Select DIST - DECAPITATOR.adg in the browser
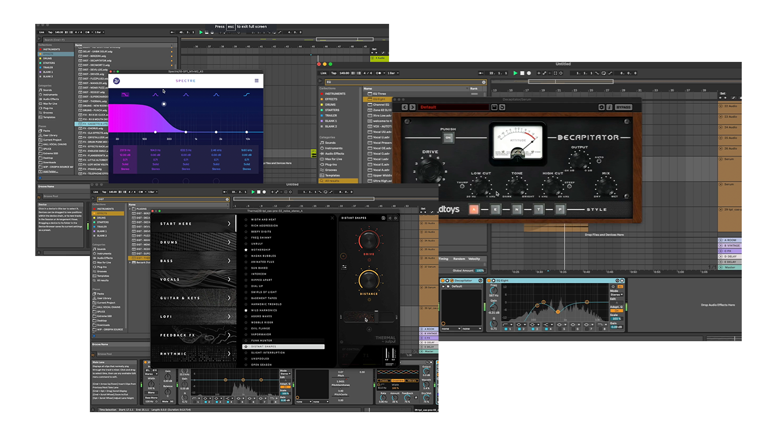The height and width of the screenshot is (436, 777). 94,60
